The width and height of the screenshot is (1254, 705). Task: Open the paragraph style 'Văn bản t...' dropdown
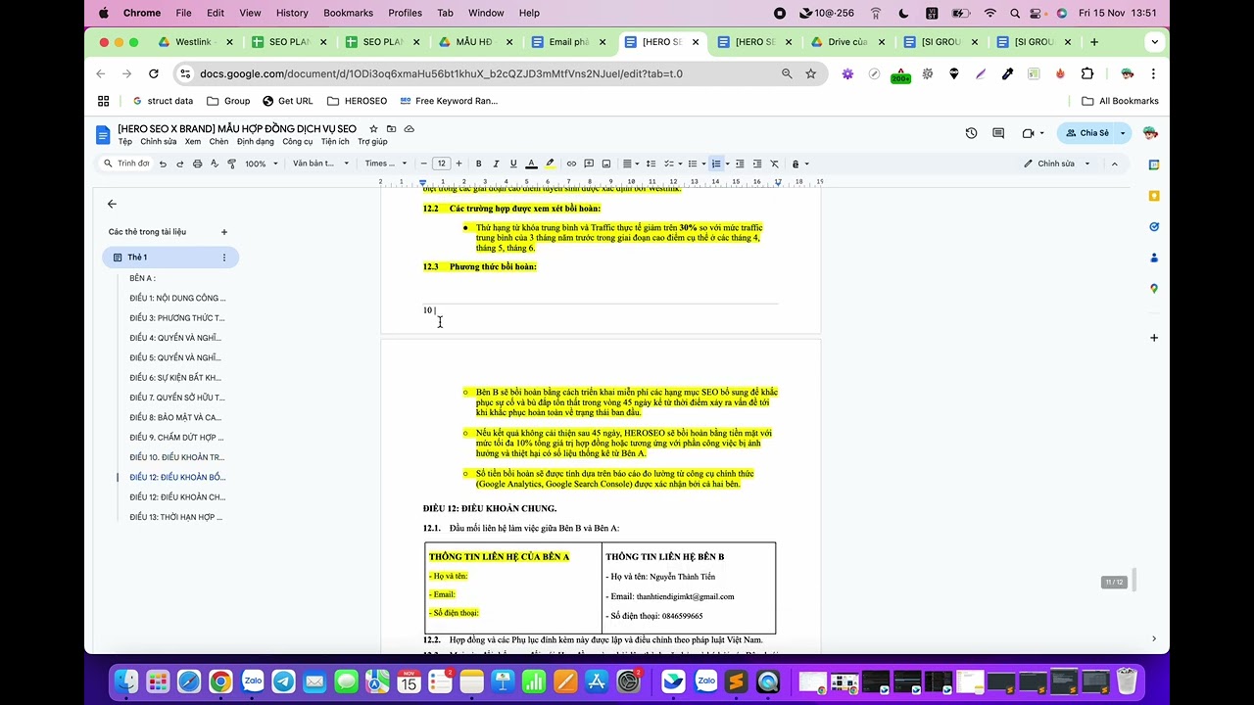coord(320,164)
